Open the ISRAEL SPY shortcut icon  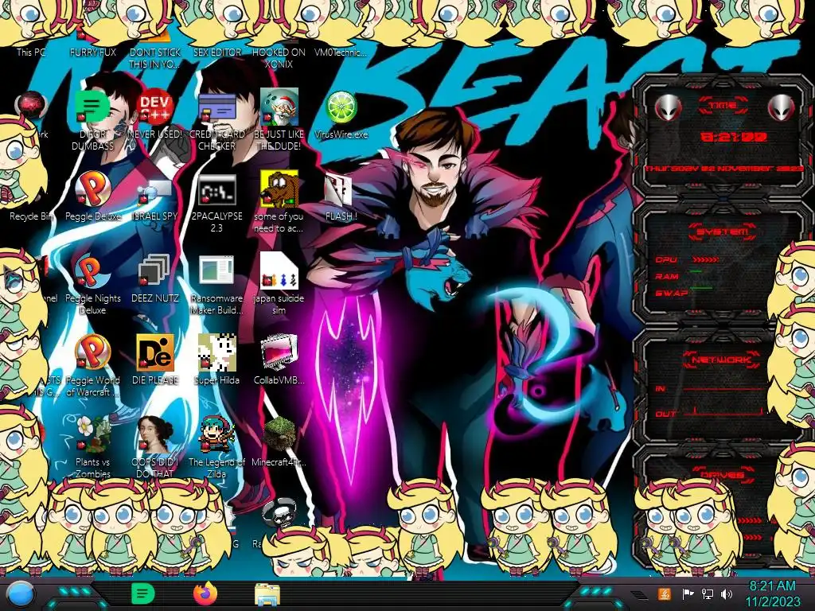155,191
